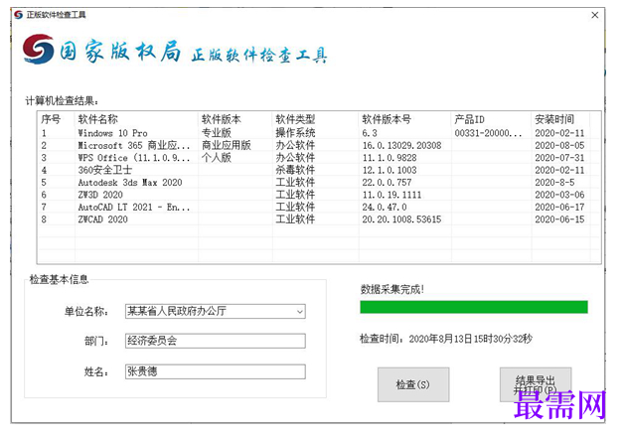The width and height of the screenshot is (625, 436).
Task: Select the Microsoft 365 商业应... row
Action: (319, 145)
